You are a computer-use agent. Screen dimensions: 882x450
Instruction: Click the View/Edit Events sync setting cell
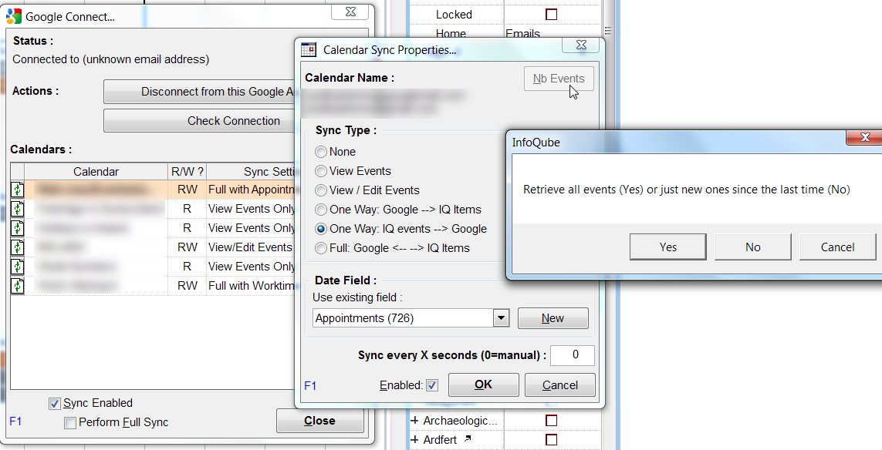251,247
